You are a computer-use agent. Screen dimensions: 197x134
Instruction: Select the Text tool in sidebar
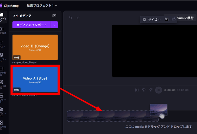coord(2,44)
